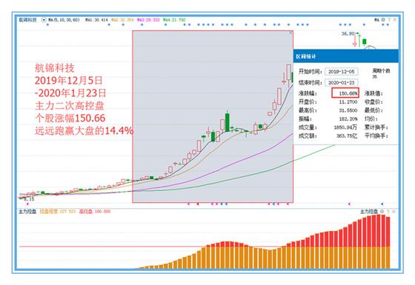
Task: Click the tall green candlestick in selected range
Action: click(227, 122)
